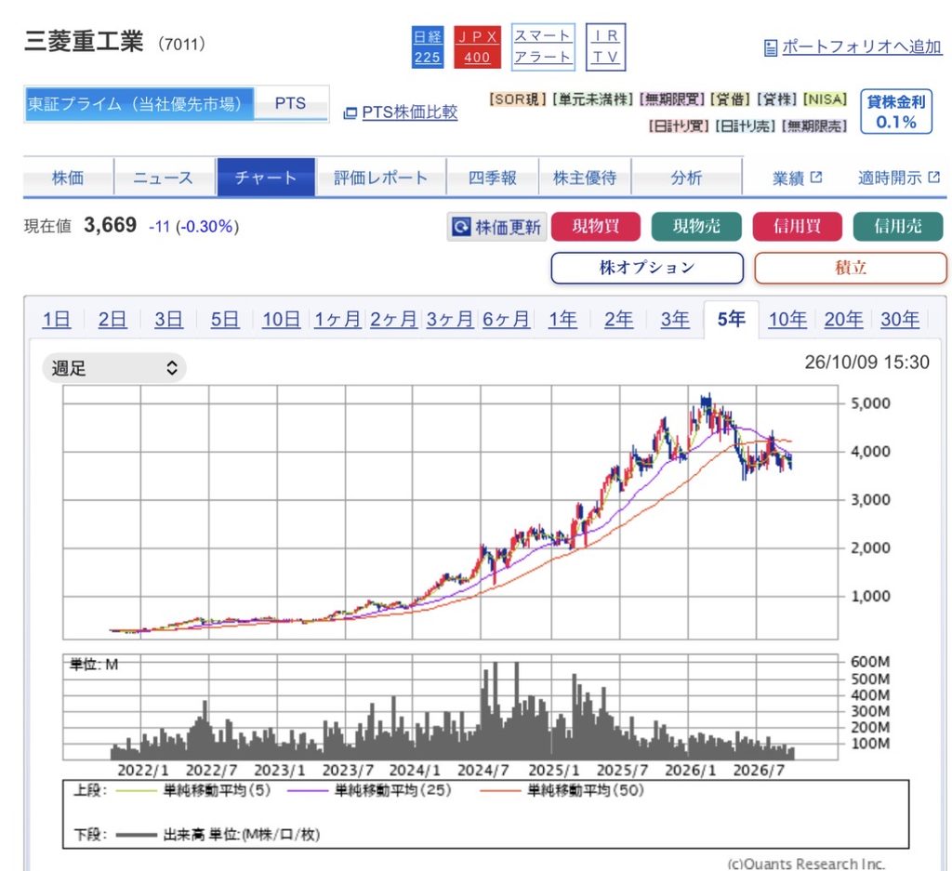
Task: Click the [SOR現] attribute tag
Action: [x=518, y=99]
